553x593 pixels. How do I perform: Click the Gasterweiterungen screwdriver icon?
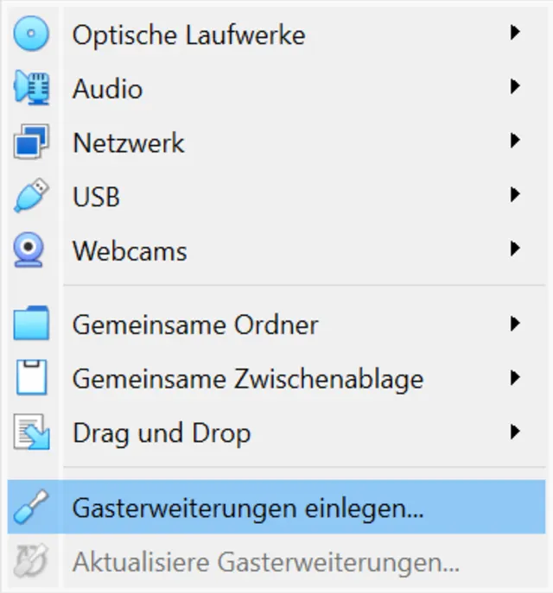click(31, 507)
